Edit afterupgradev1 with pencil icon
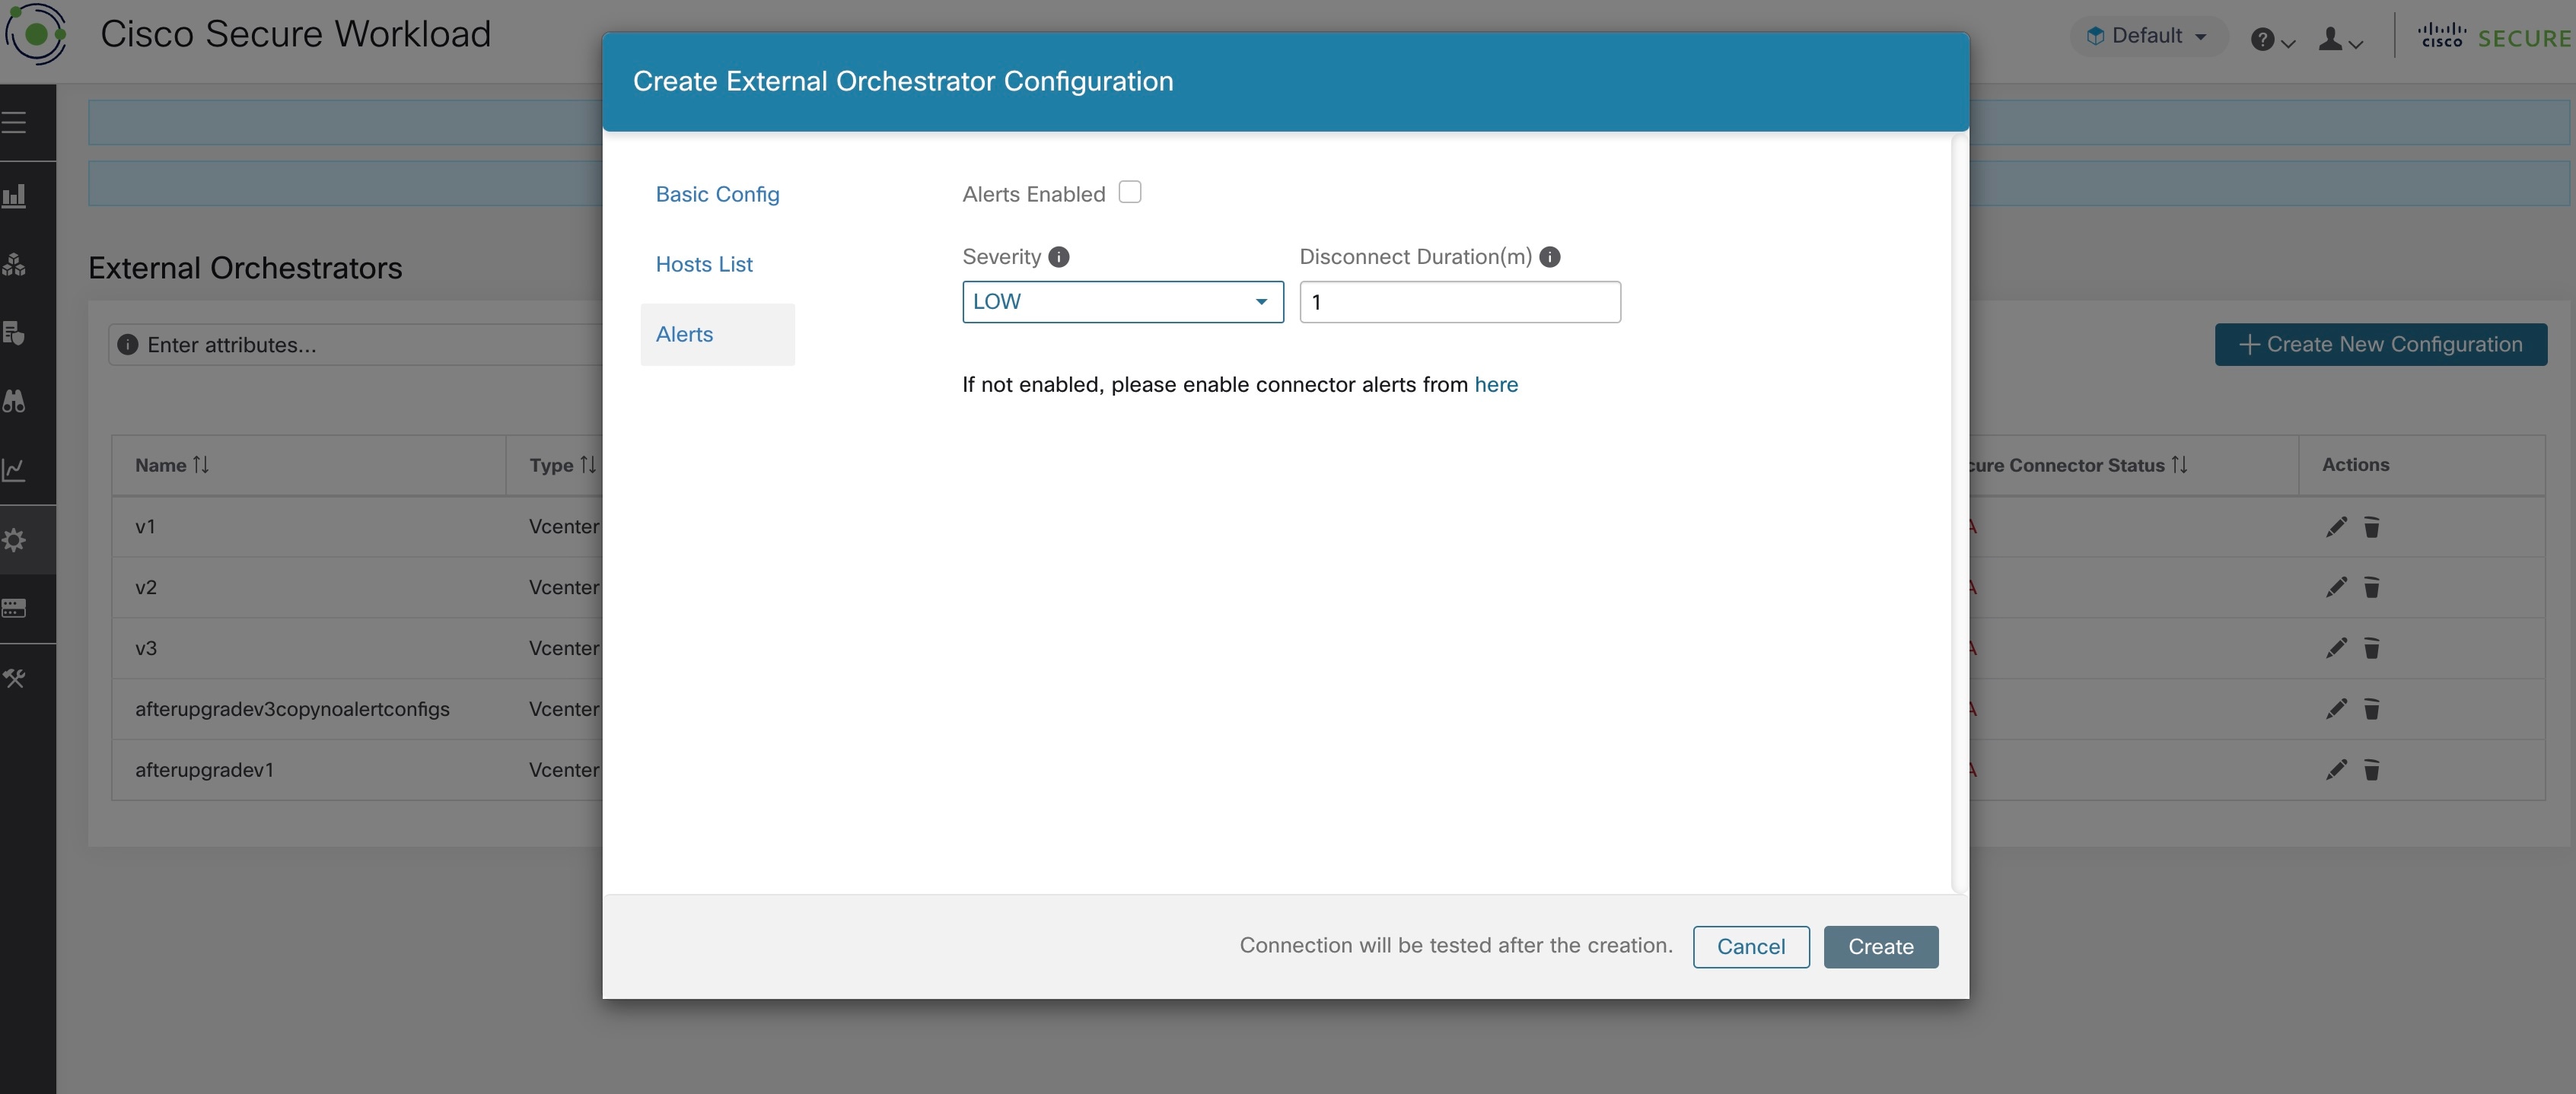This screenshot has height=1094, width=2576. coord(2336,770)
